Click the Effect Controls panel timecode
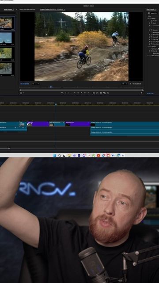This screenshot has height=283, width=159. tap(150, 93)
